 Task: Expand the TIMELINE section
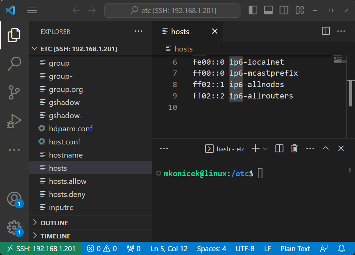[55, 236]
